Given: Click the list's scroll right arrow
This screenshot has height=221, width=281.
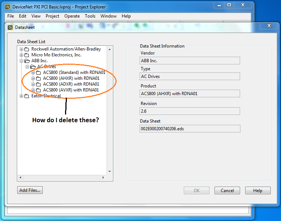Looking at the screenshot, I should 103,177.
